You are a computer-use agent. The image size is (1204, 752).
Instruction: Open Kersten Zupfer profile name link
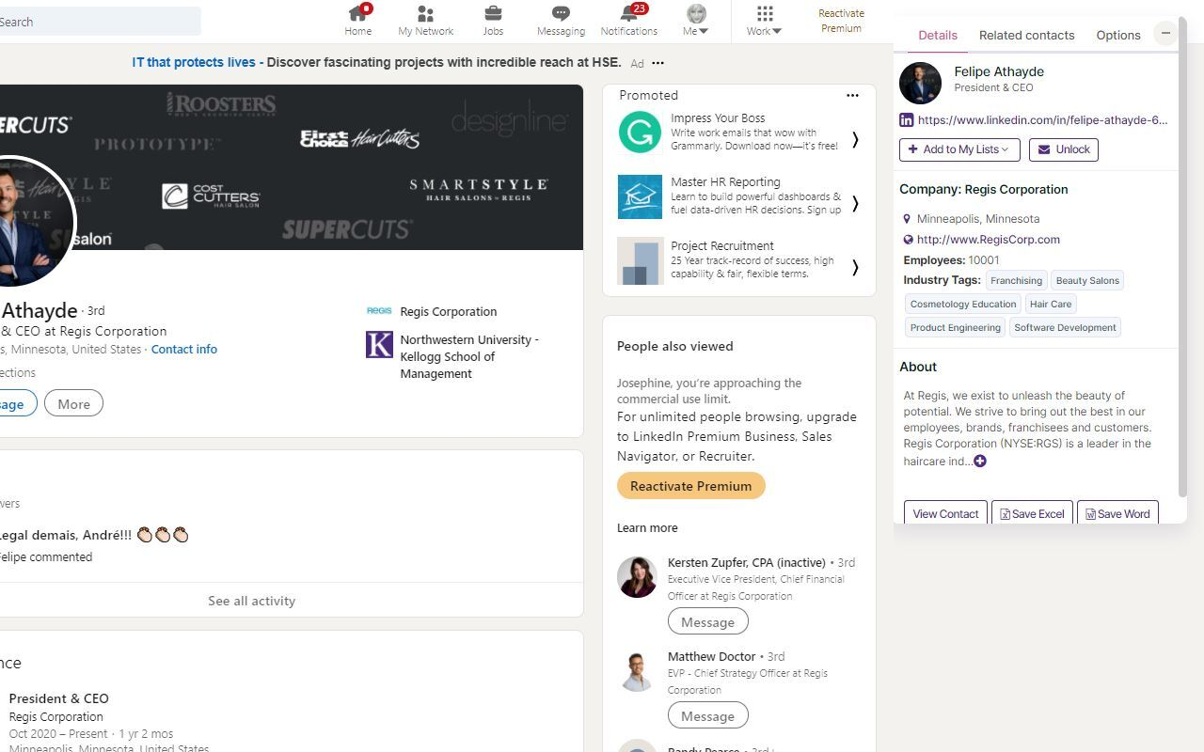click(747, 562)
